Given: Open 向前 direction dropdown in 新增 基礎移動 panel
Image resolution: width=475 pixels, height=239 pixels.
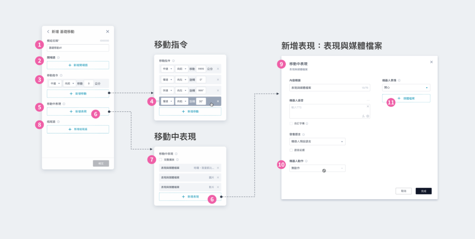Looking at the screenshot, I should 70,83.
